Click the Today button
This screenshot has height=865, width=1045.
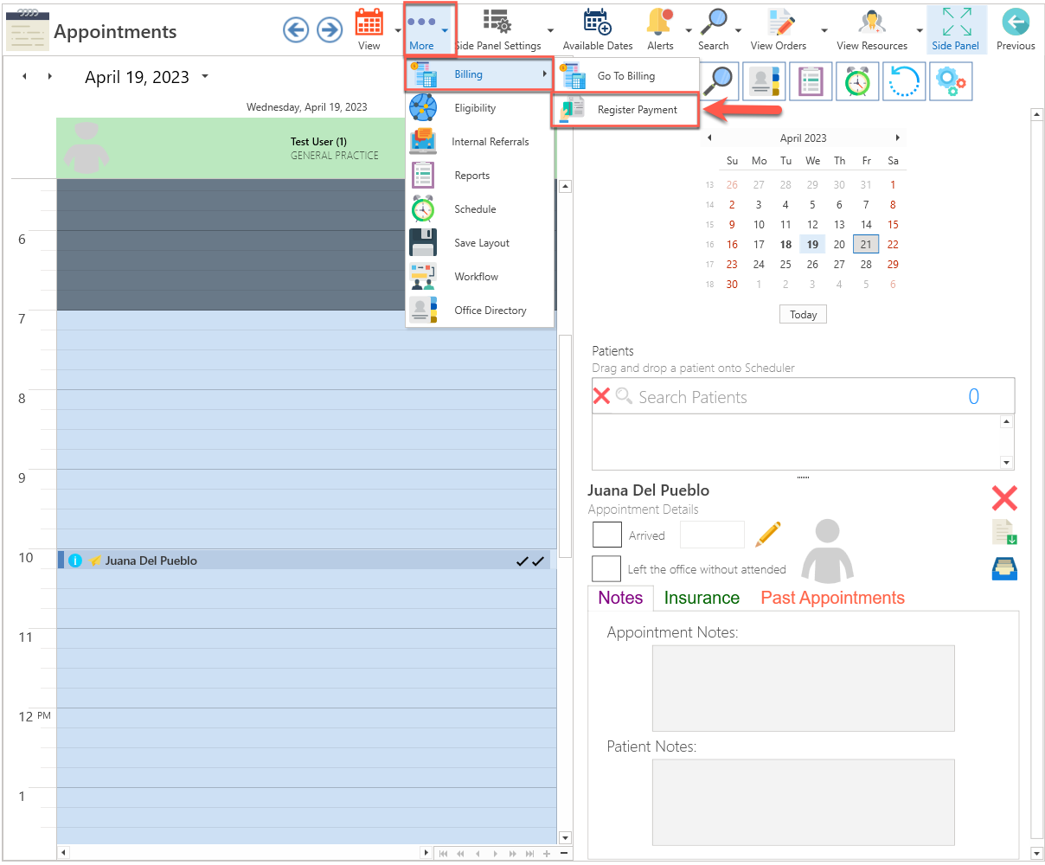click(x=803, y=314)
